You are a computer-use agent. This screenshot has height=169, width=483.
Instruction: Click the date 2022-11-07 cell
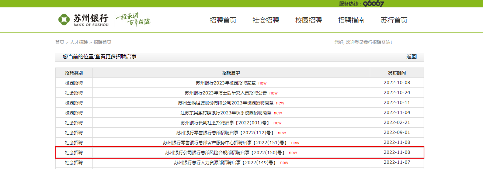click(x=397, y=163)
